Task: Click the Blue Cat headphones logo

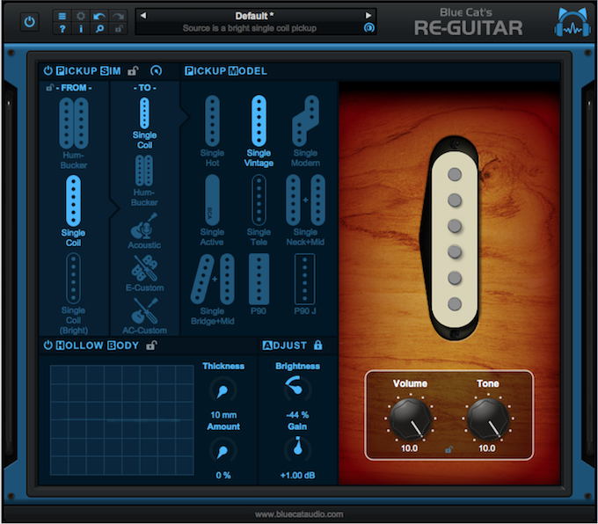Action: [x=572, y=23]
